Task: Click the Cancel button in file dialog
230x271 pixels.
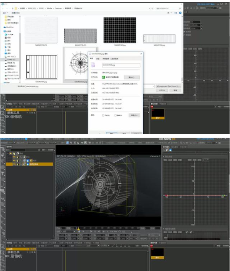Action: click(x=175, y=90)
